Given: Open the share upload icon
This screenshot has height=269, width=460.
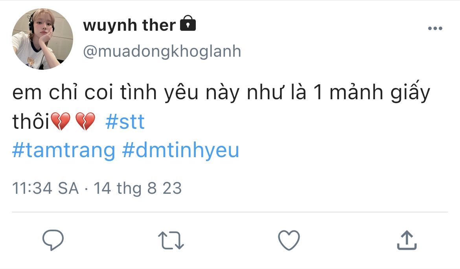Looking at the screenshot, I should [406, 240].
